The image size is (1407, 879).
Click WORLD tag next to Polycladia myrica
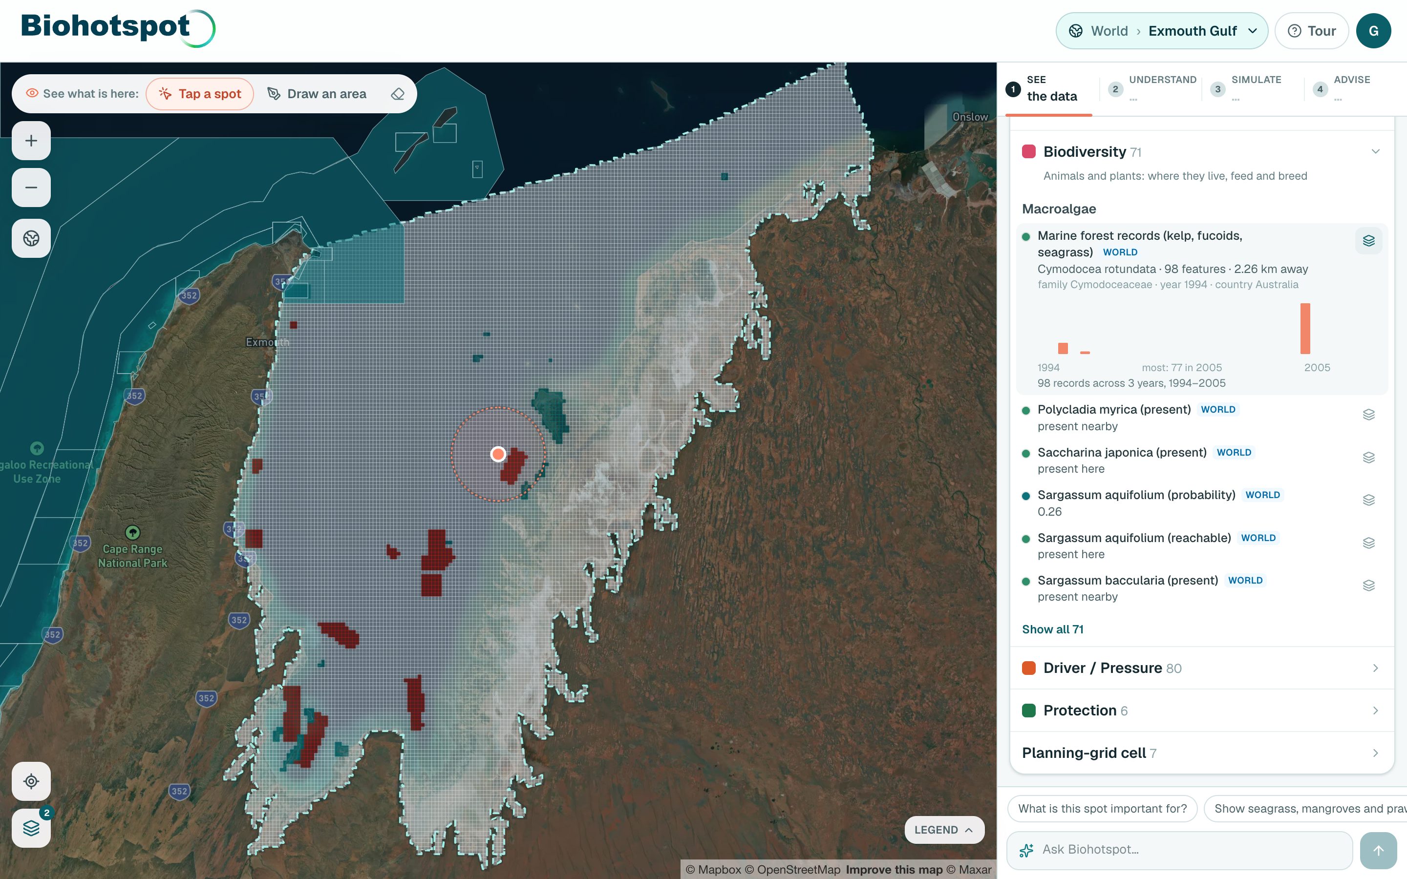[1217, 409]
